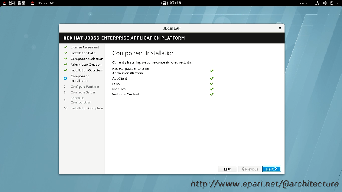This screenshot has width=342, height=192.
Task: Click the AppClient completion checkmark
Action: [x=212, y=78]
